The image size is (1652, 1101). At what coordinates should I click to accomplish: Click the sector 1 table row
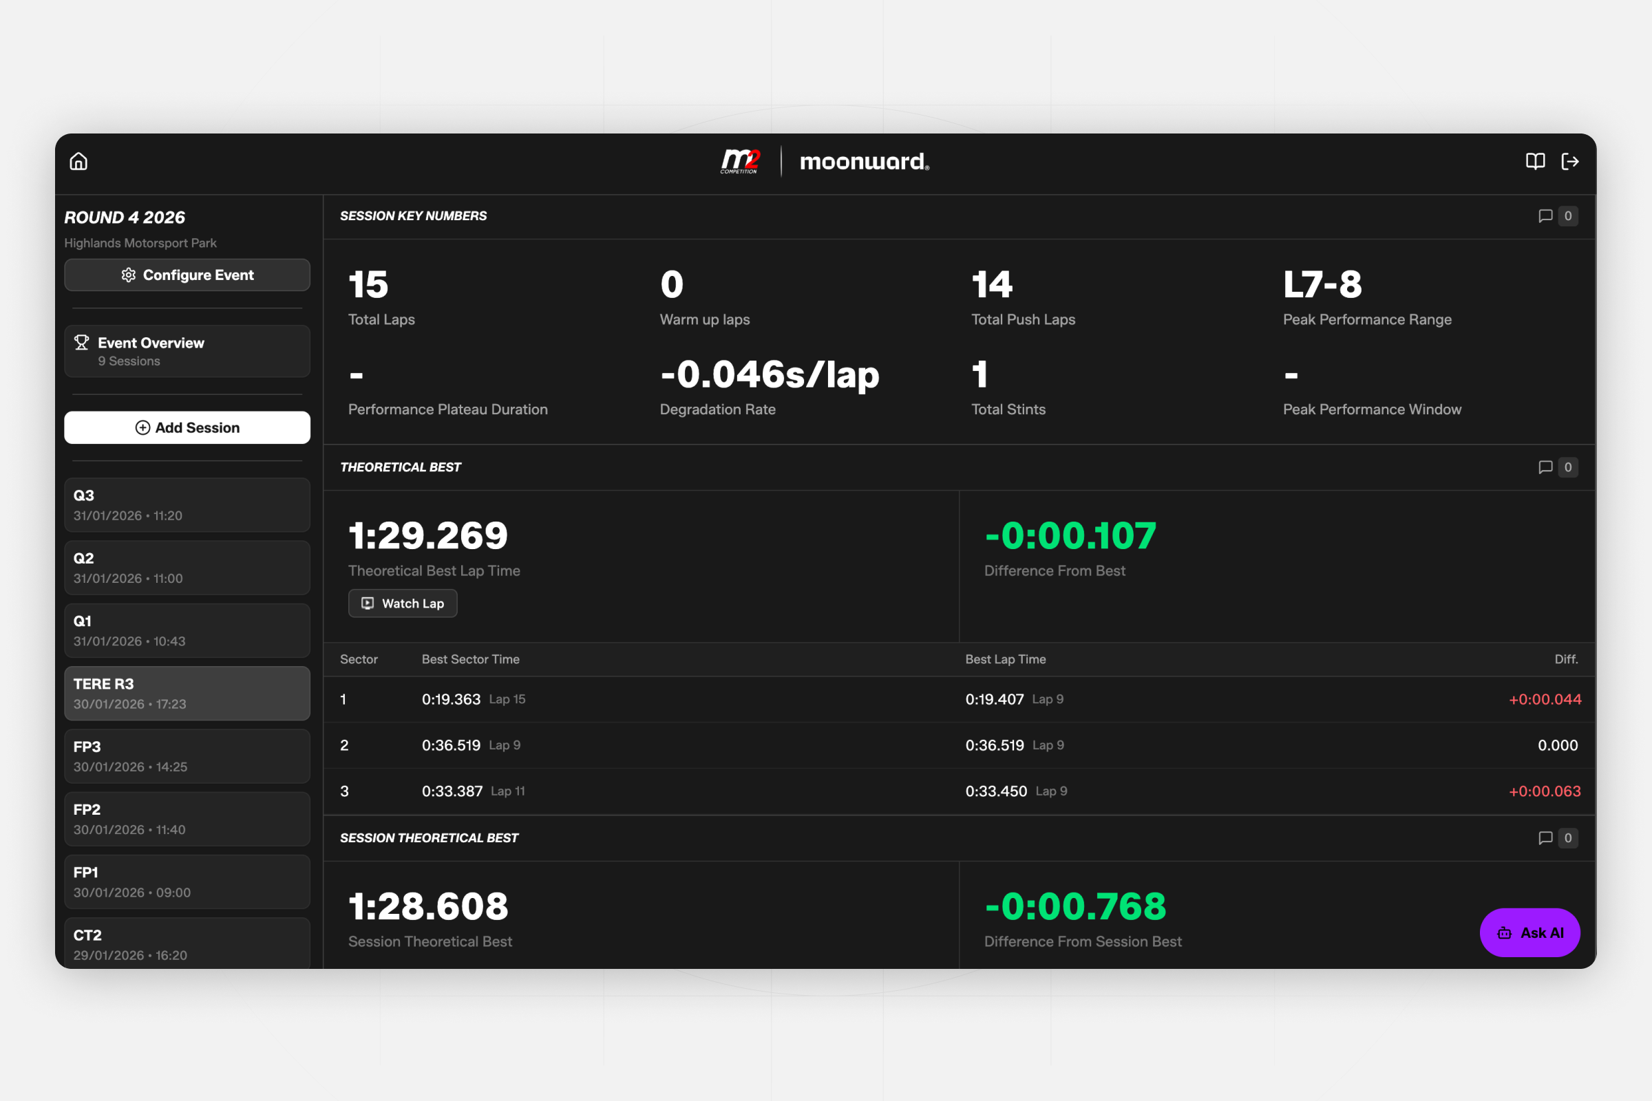pos(959,699)
